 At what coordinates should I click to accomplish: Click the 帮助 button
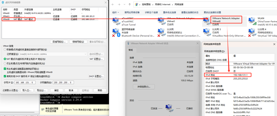100,90
